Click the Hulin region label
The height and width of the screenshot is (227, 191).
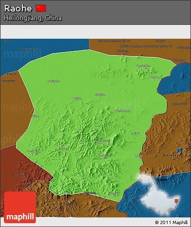(x=68, y=204)
